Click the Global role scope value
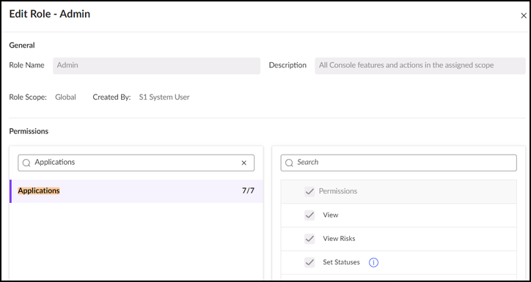531x282 pixels. (66, 97)
